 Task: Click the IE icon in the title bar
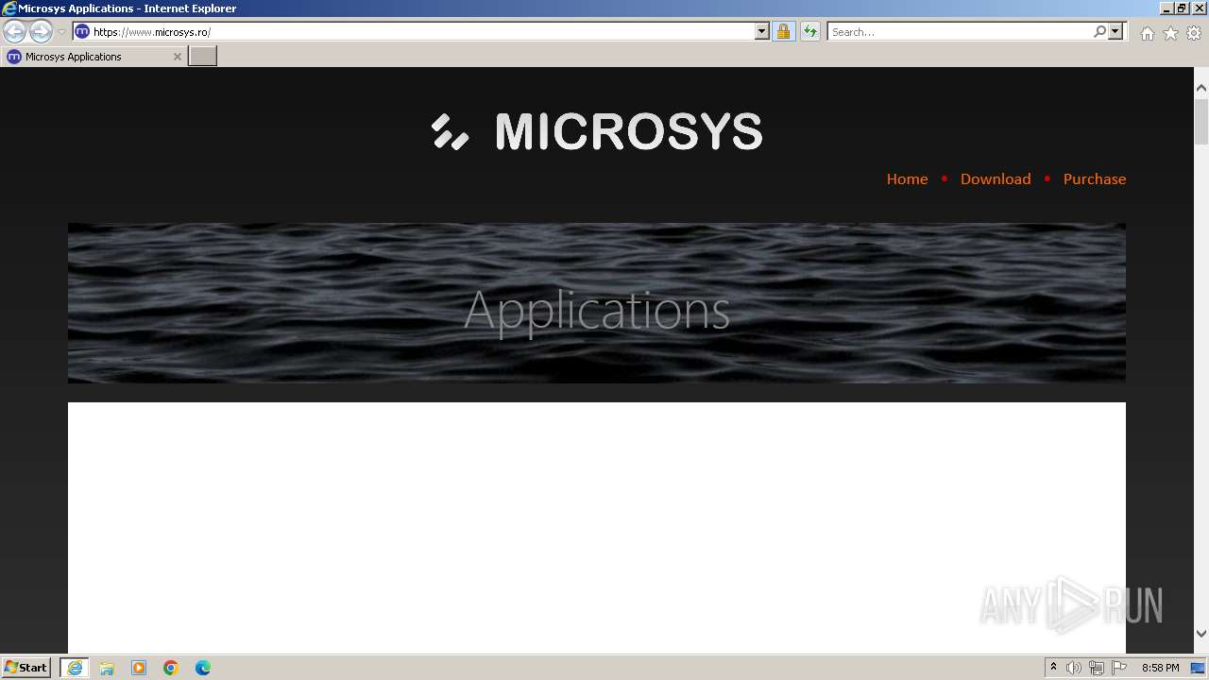9,8
